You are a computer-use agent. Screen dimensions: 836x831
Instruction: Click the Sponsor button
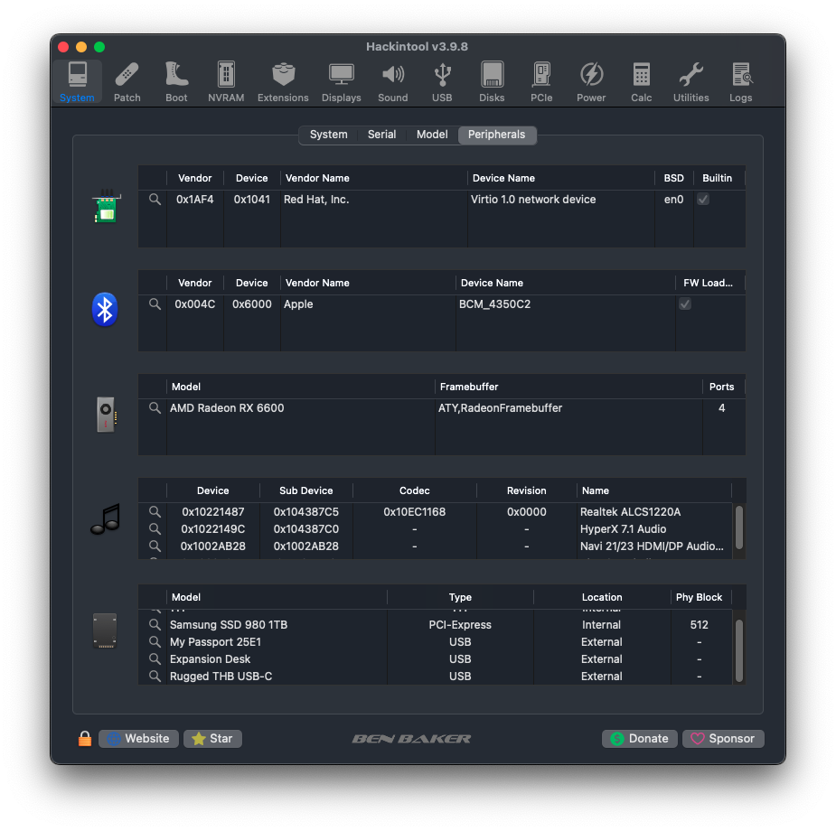click(723, 739)
